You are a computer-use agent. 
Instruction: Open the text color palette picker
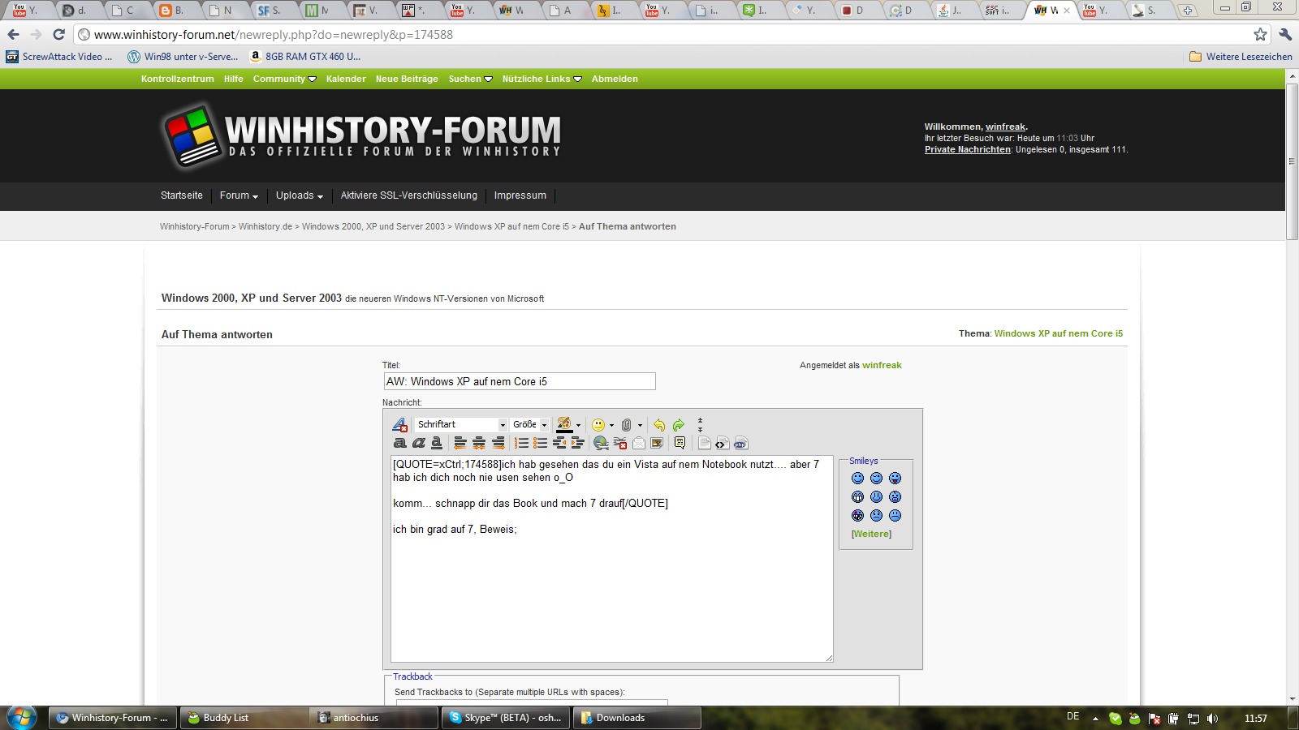(578, 425)
